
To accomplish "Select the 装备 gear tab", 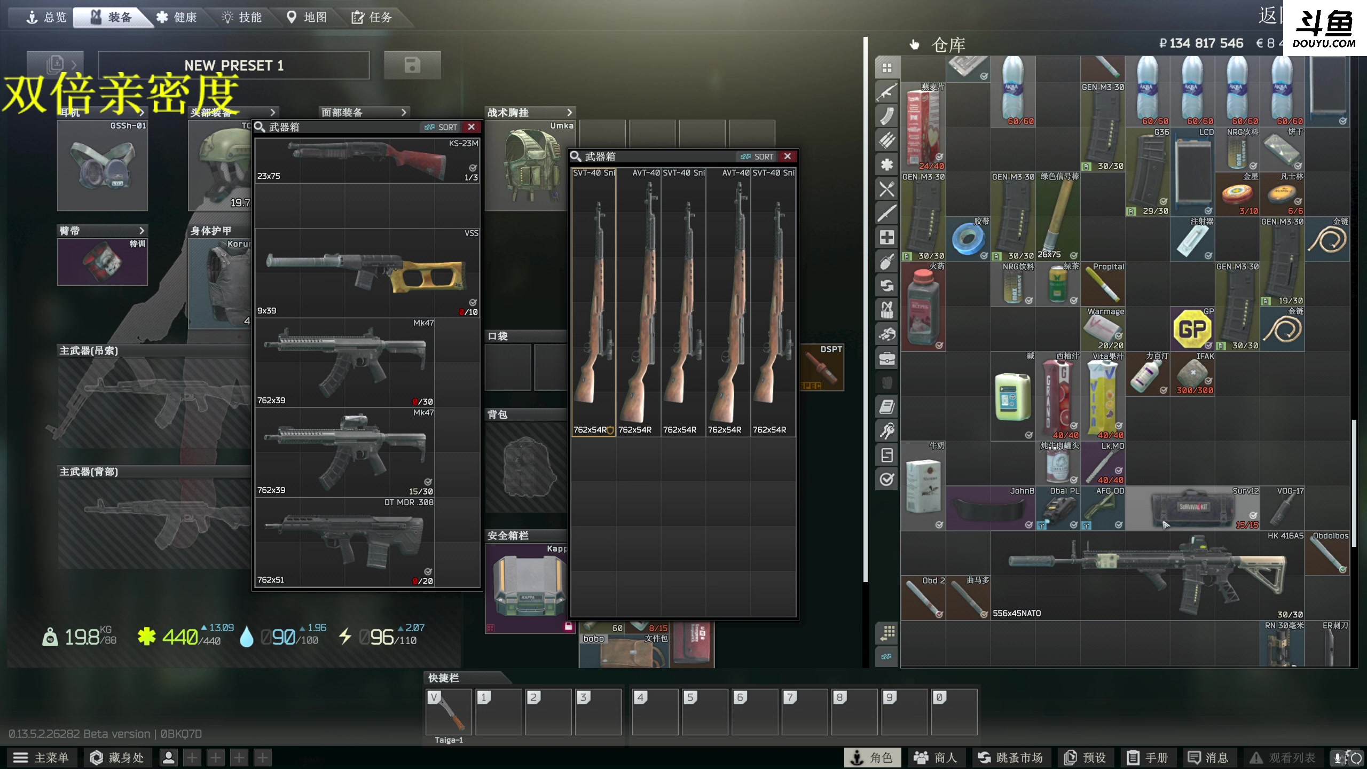I will (x=112, y=18).
